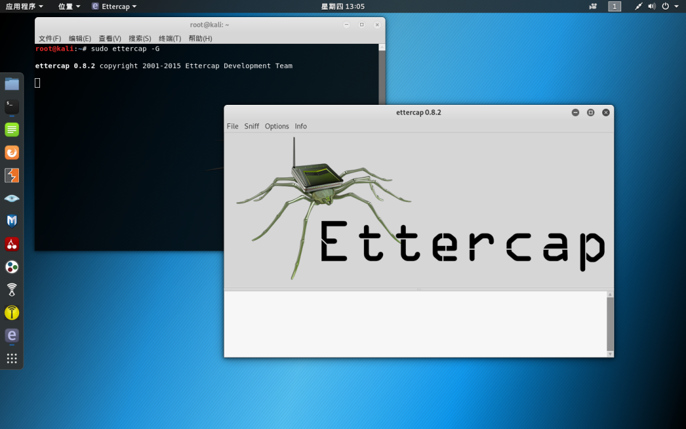Expand the Ettercap app menu in top bar

pos(114,6)
